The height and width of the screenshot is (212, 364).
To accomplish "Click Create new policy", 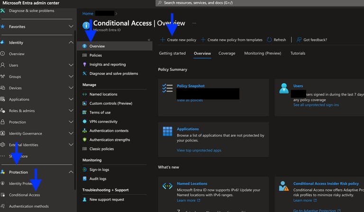I will coord(178,40).
